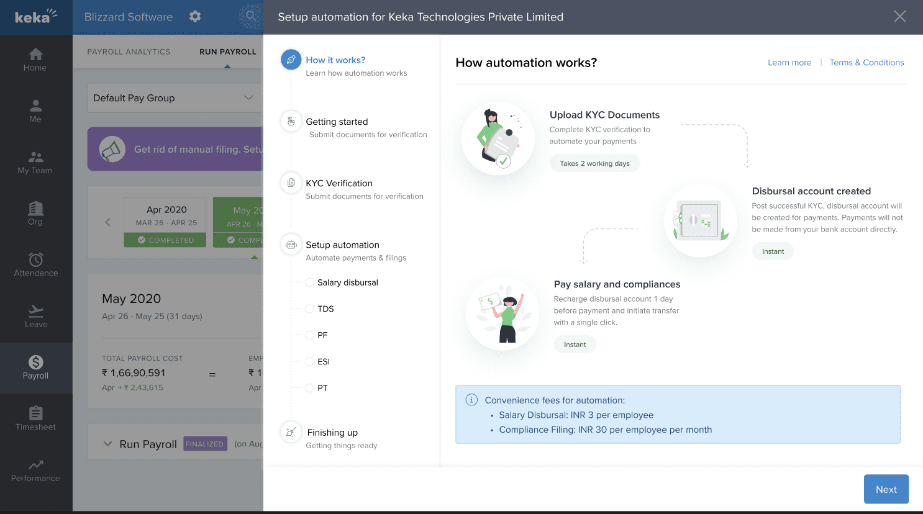This screenshot has height=514, width=923.
Task: Select the PF radio option
Action: click(x=309, y=335)
